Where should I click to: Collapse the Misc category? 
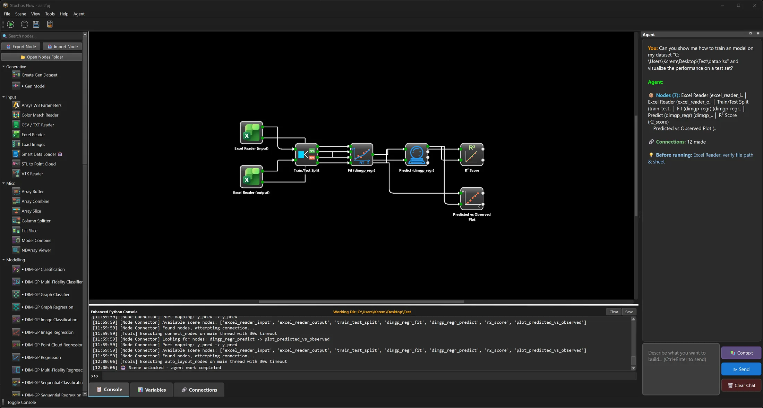point(3,183)
